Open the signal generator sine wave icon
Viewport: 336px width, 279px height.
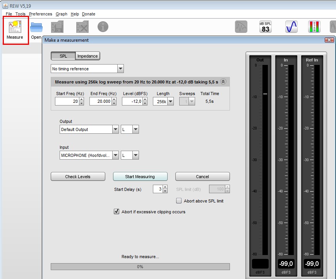point(291,27)
